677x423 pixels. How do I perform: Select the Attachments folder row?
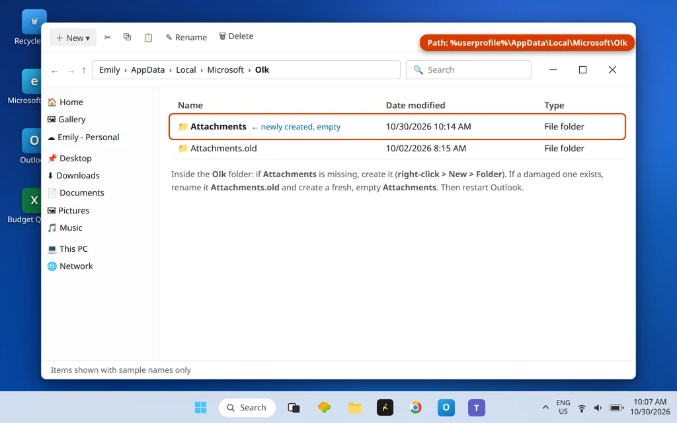(x=397, y=126)
